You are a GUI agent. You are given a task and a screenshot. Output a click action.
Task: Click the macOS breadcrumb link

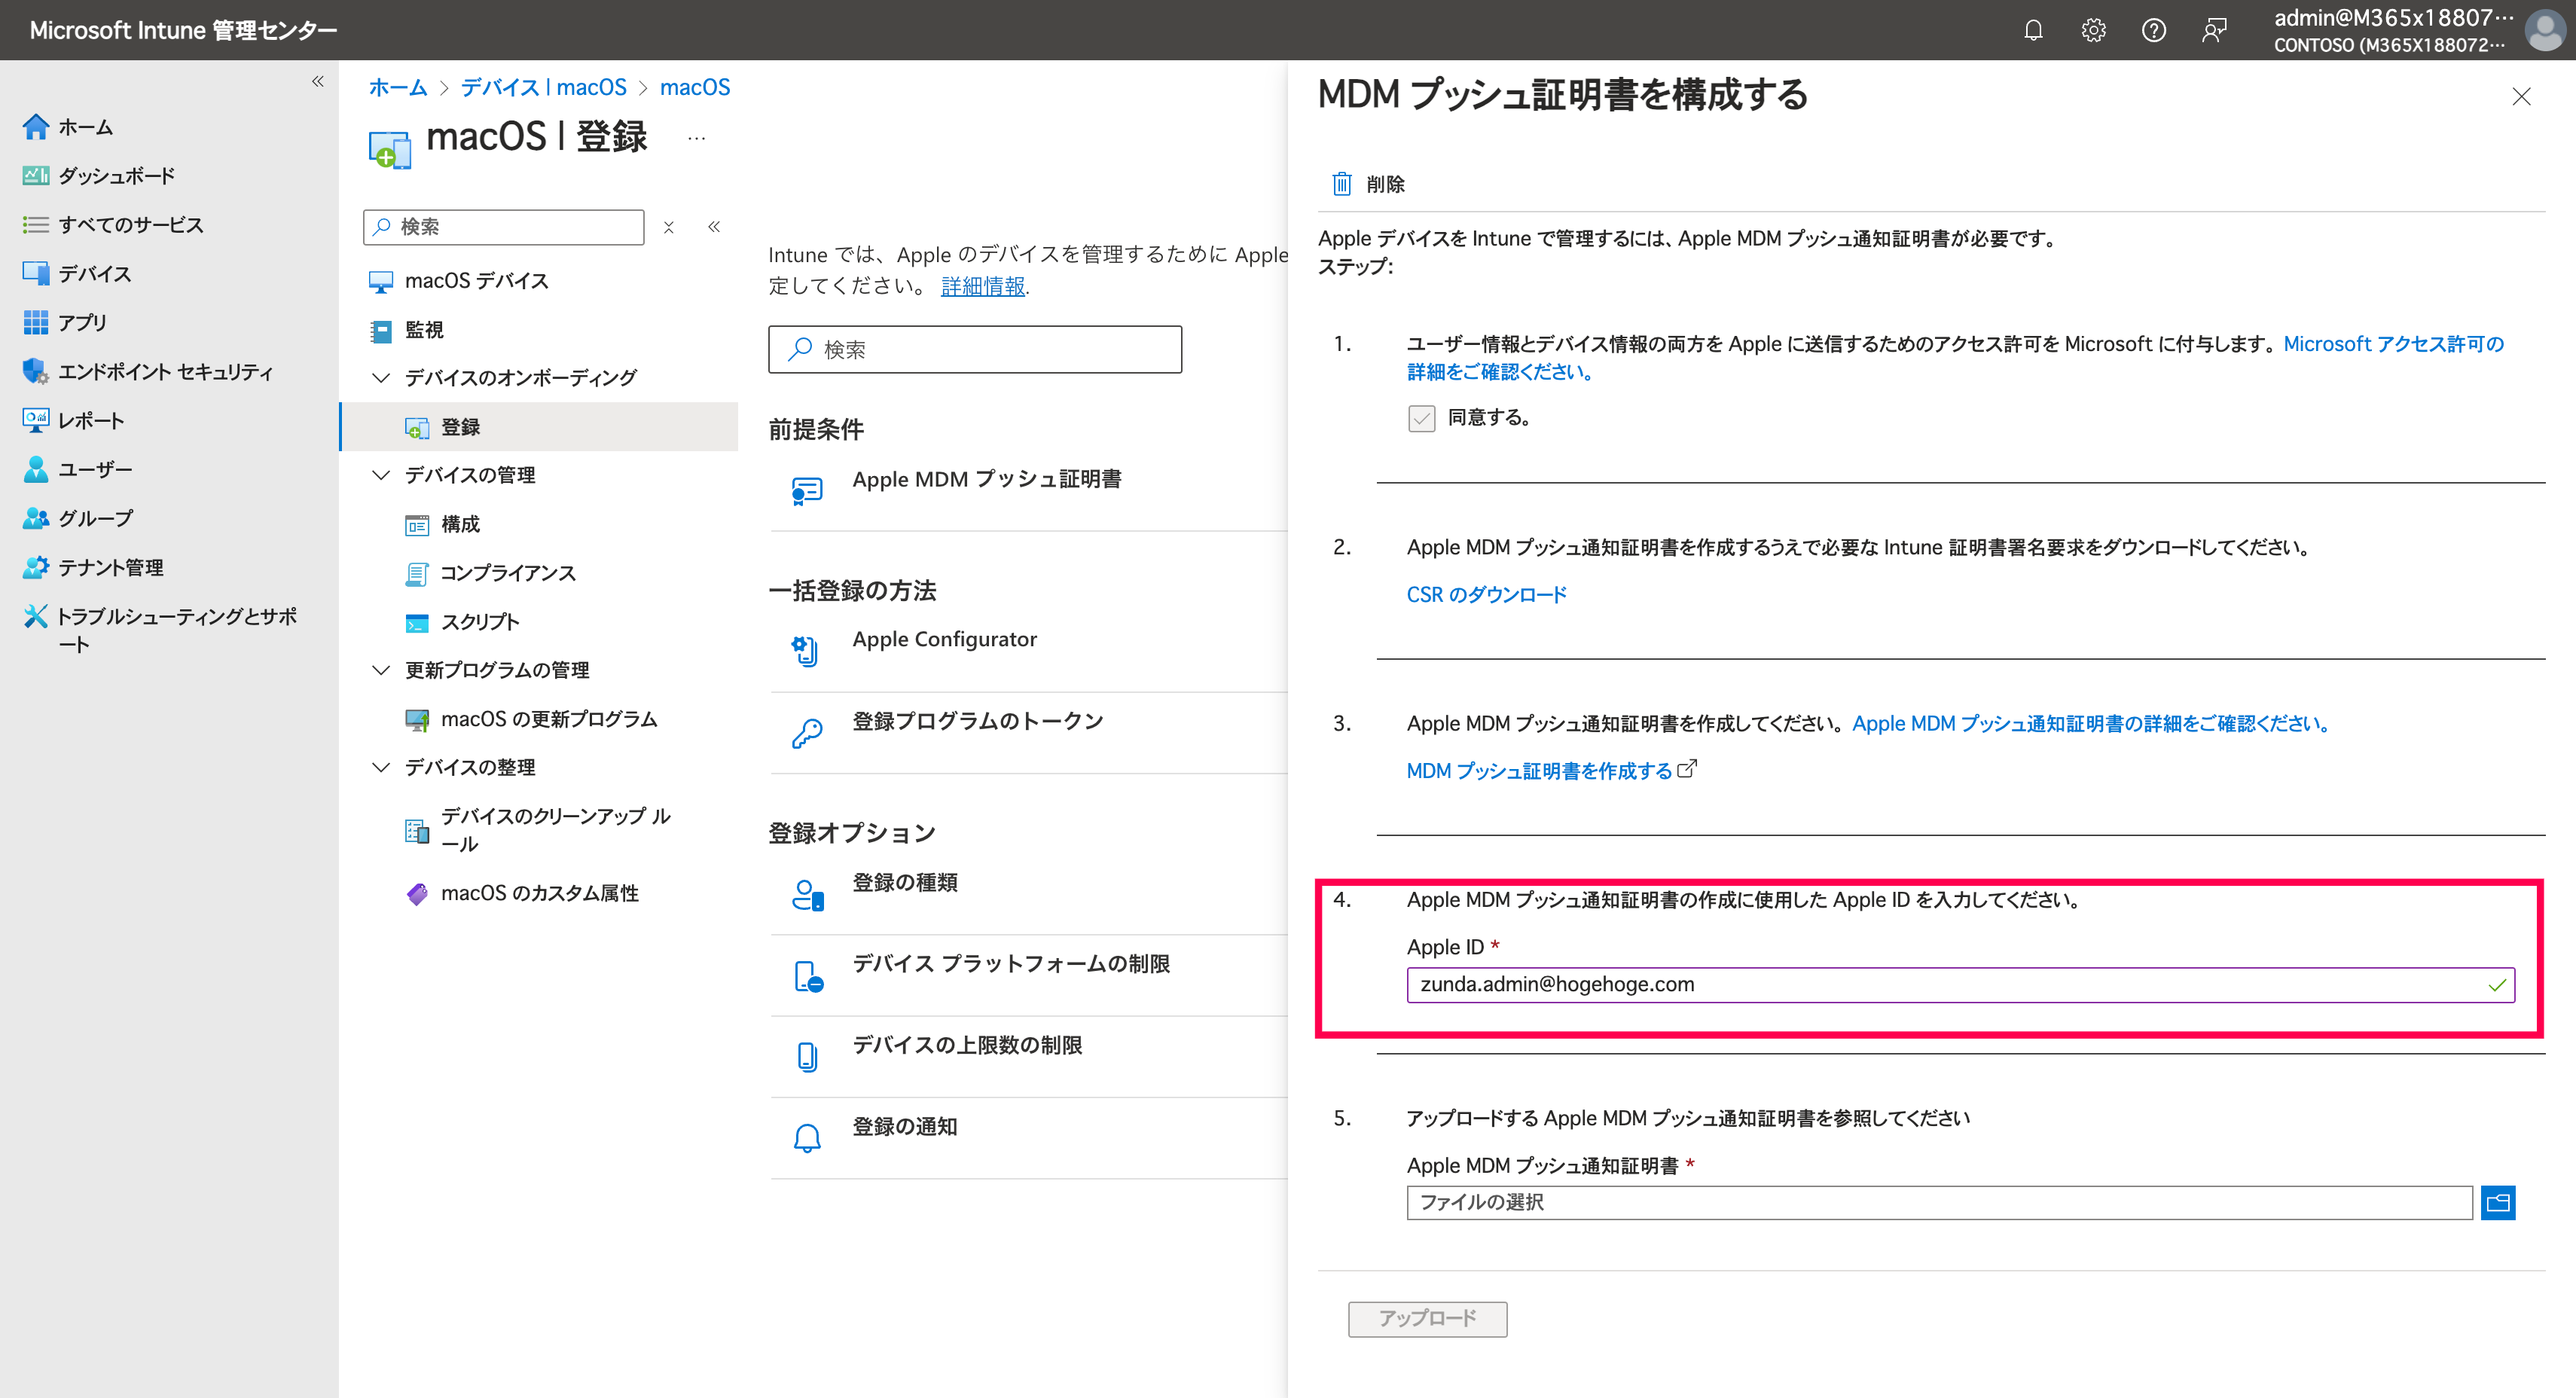(x=695, y=87)
